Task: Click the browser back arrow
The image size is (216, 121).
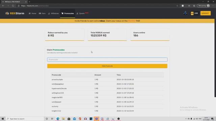Action: (x=3, y=6)
